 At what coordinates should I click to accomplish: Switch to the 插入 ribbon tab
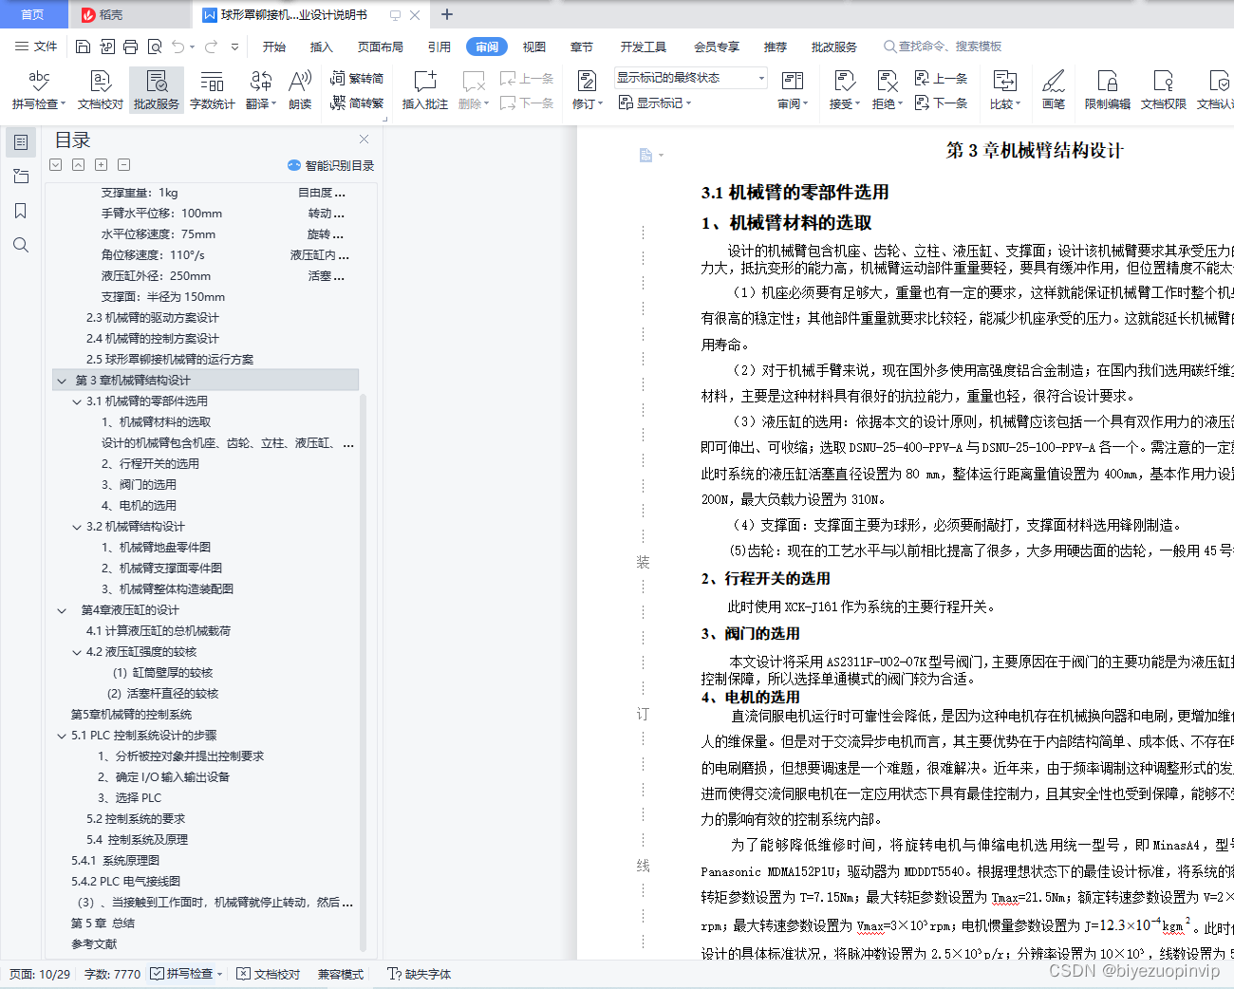point(322,47)
